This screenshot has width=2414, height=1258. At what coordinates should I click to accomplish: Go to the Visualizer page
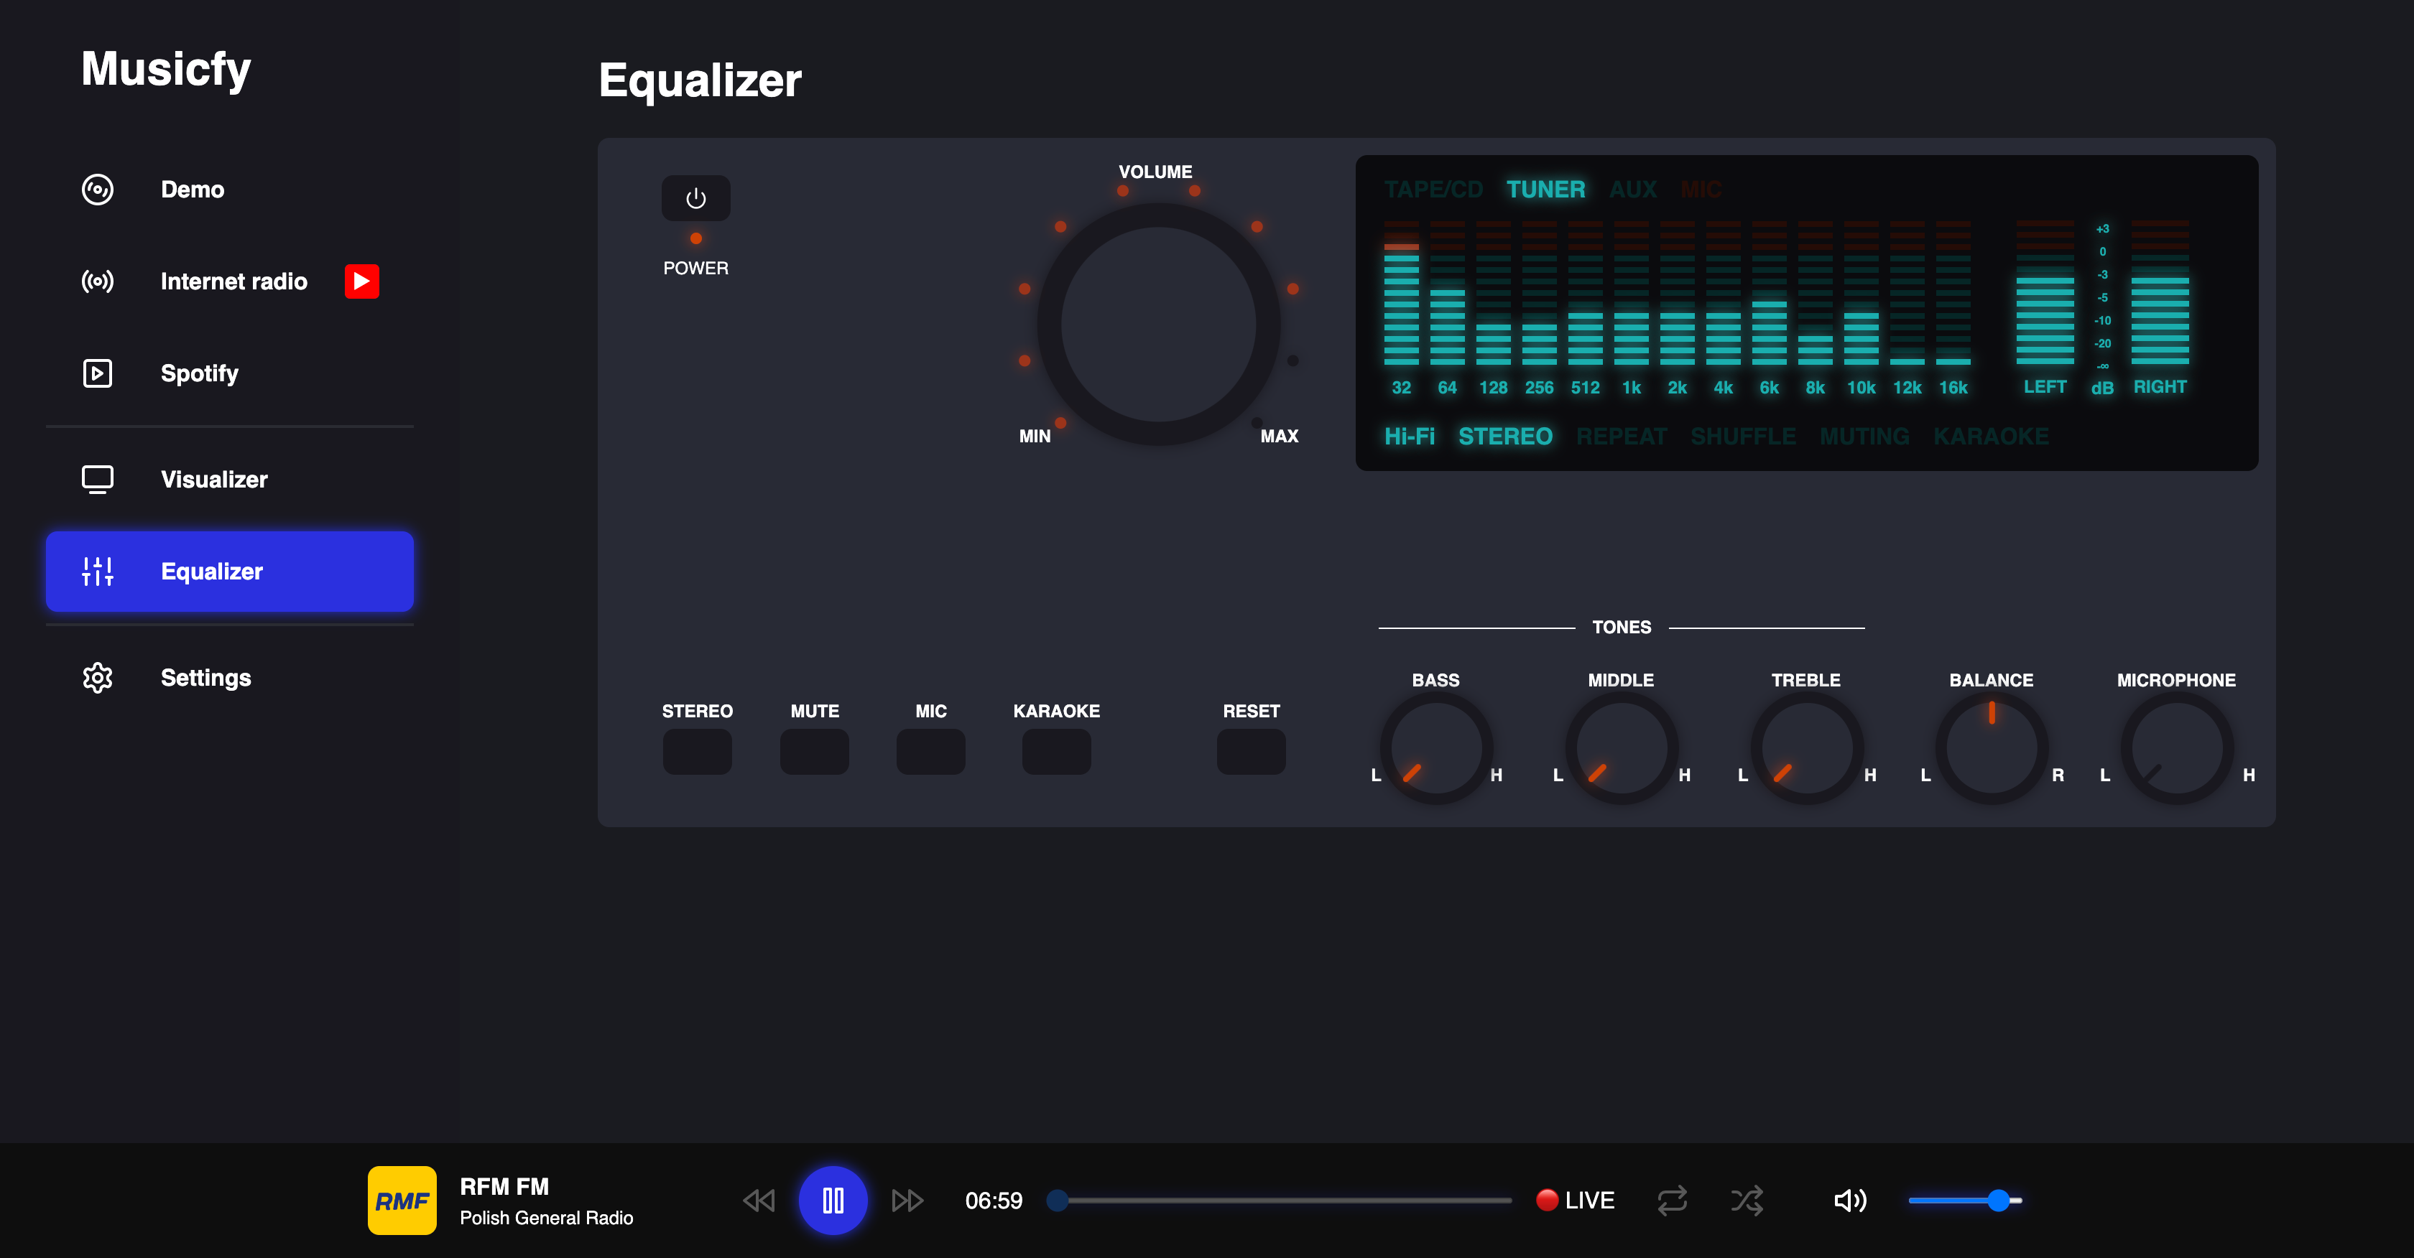coord(213,480)
